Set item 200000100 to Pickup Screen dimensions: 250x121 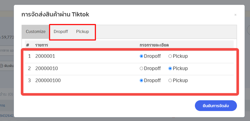pos(170,81)
